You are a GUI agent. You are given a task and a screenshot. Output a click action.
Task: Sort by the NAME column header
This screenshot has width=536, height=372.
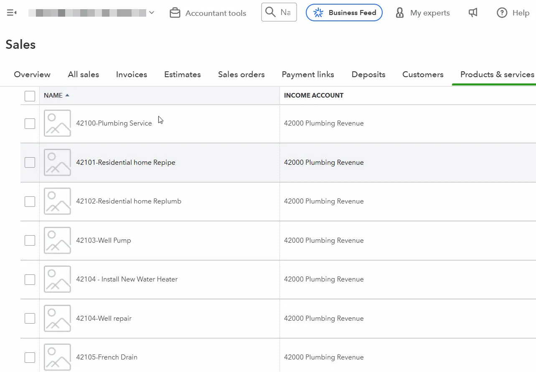53,96
